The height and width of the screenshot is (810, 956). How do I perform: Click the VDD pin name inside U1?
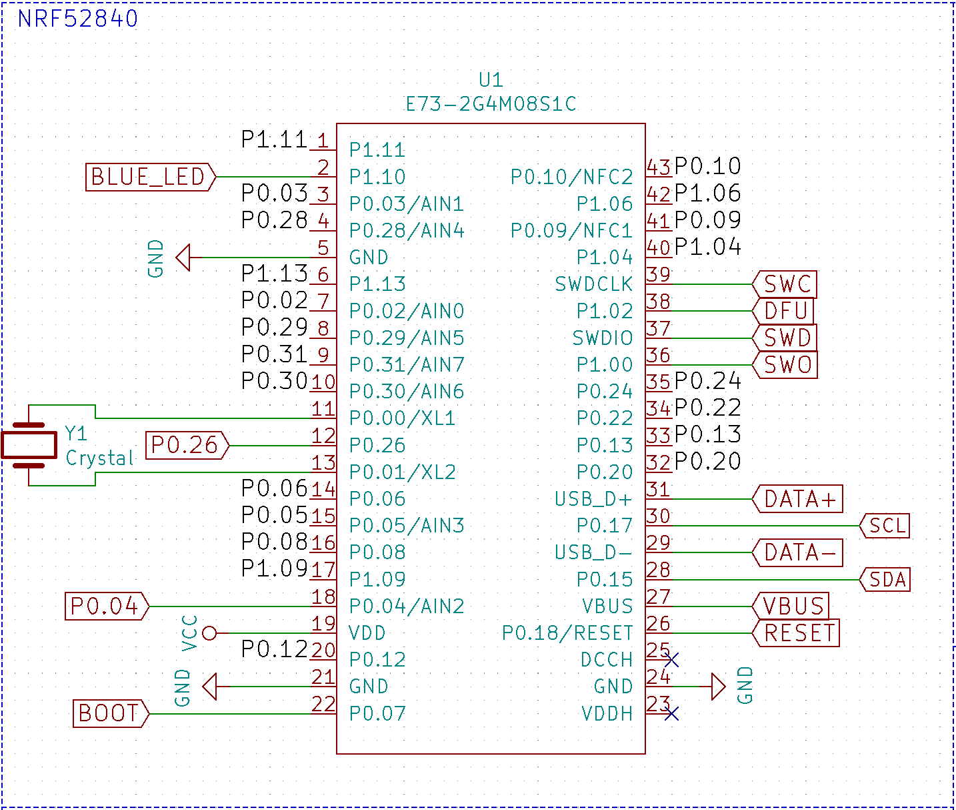point(367,633)
